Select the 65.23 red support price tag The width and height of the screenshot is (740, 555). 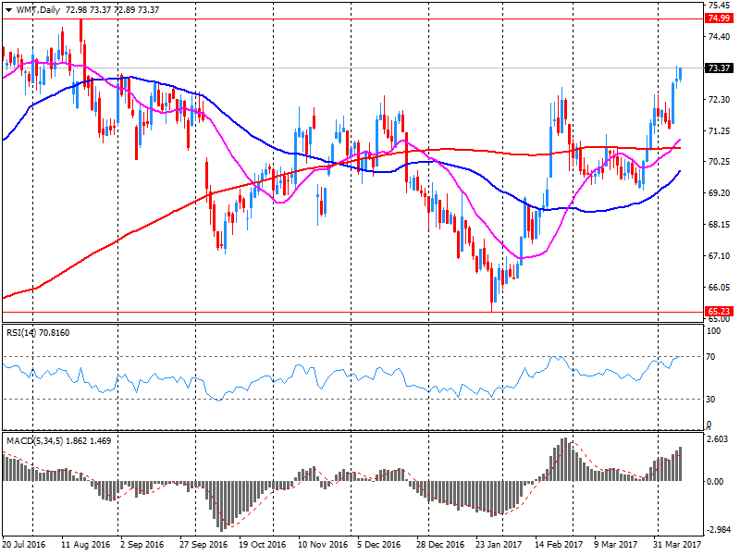pos(719,312)
